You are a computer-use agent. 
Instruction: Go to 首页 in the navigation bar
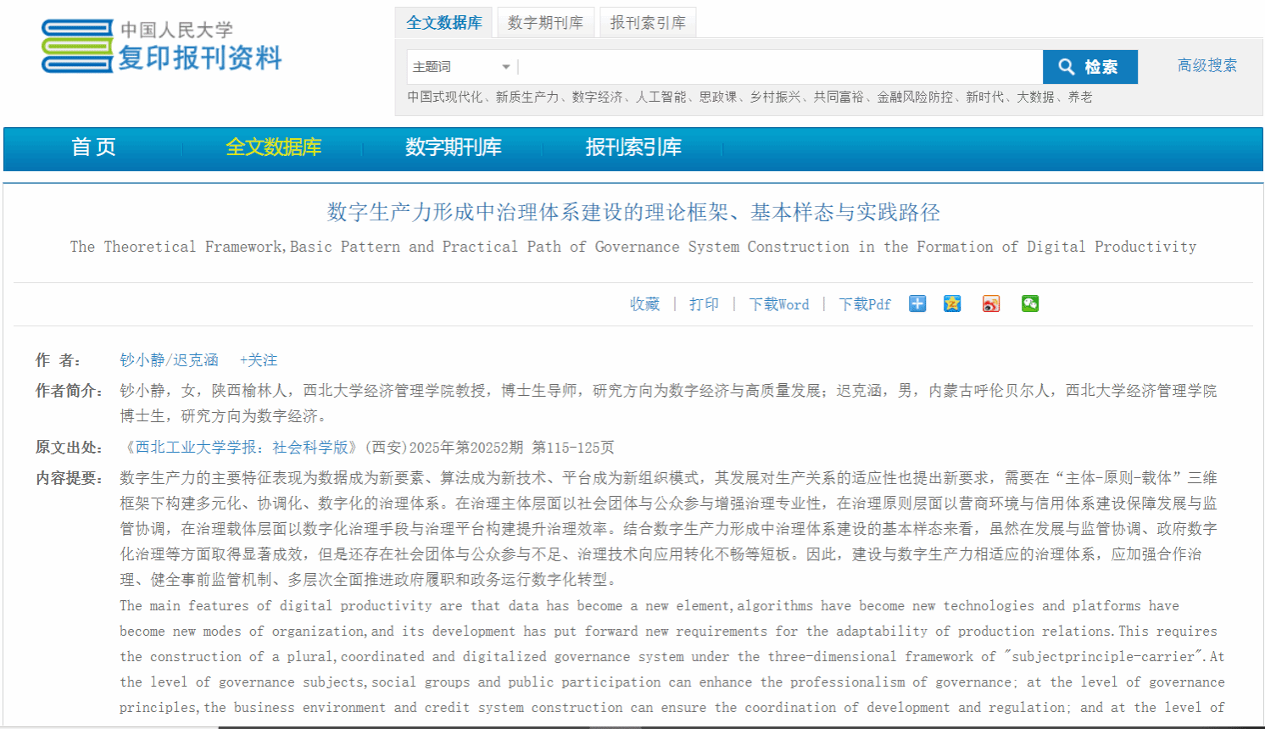[x=93, y=147]
